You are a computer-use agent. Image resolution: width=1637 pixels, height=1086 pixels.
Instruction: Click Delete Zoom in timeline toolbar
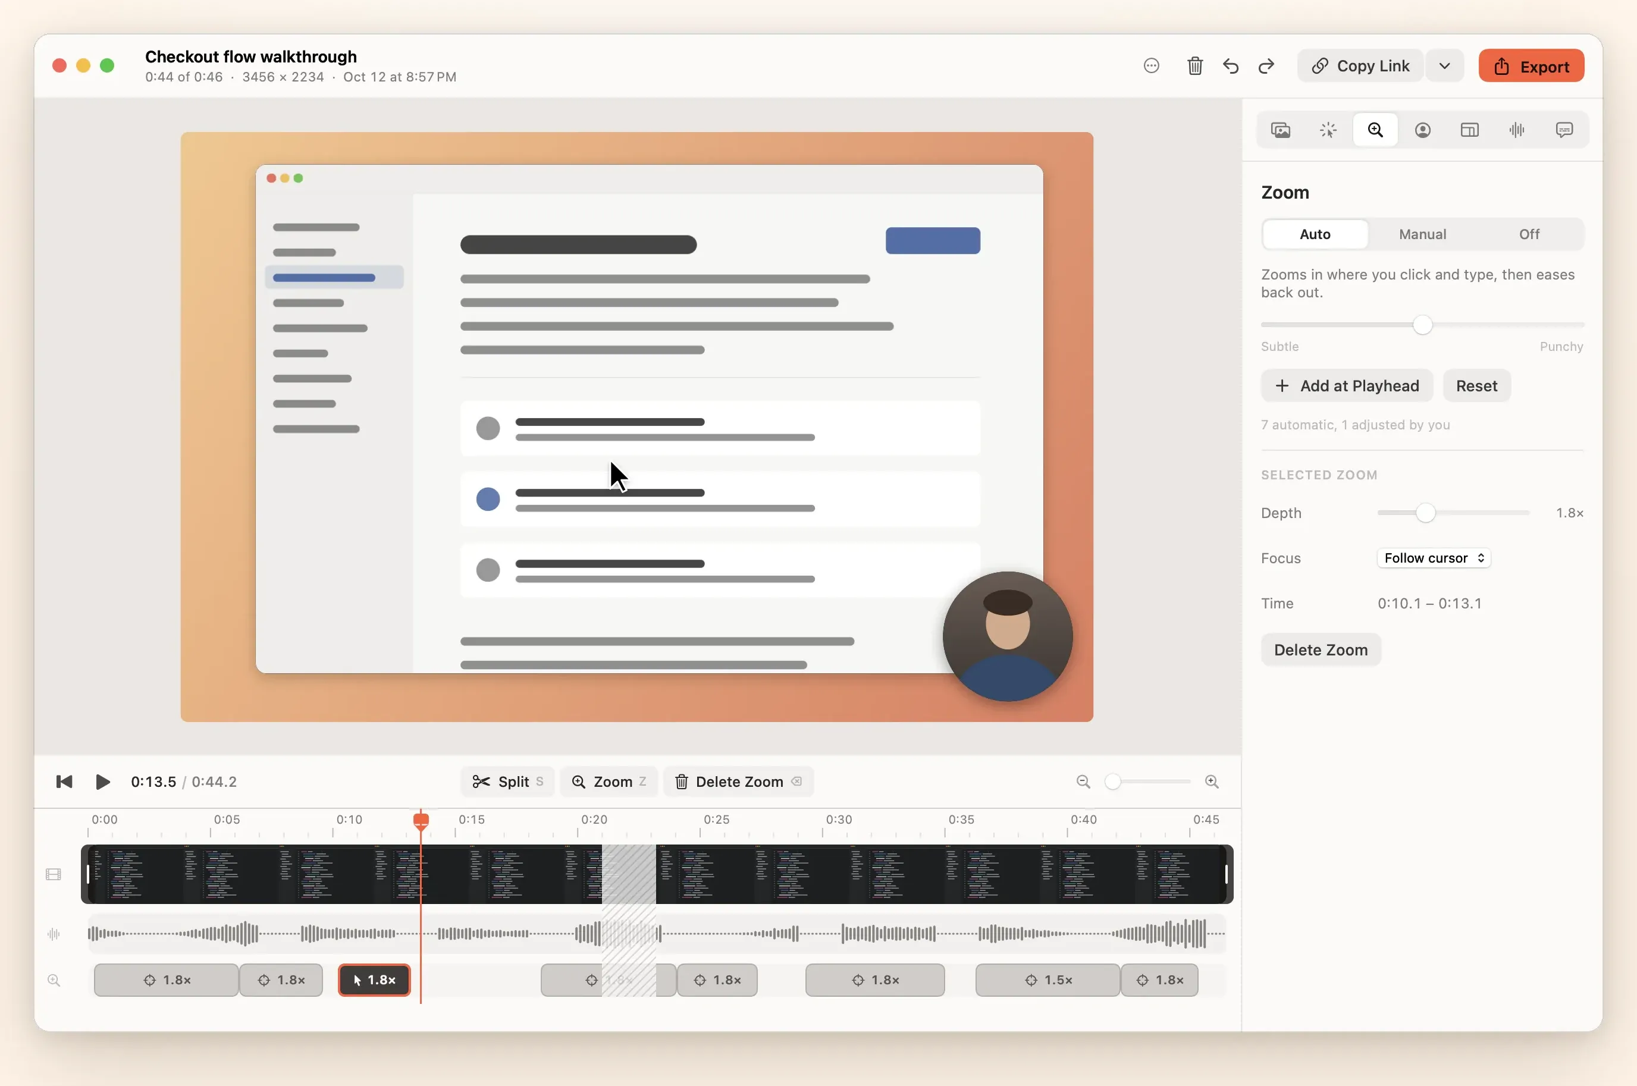point(737,781)
